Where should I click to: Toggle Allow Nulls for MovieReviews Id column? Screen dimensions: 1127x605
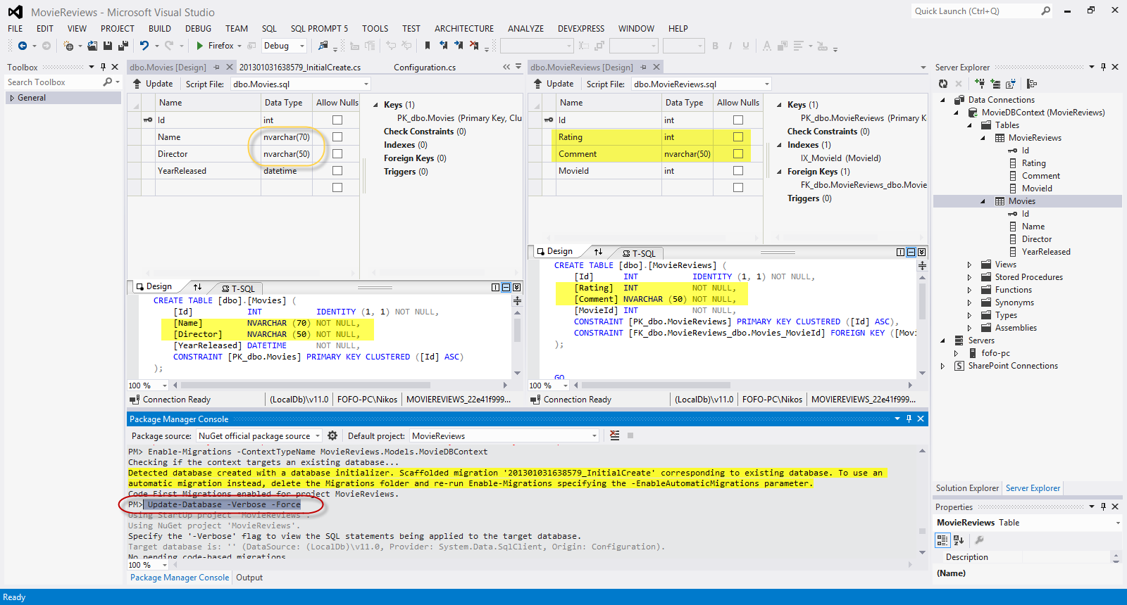coord(738,120)
